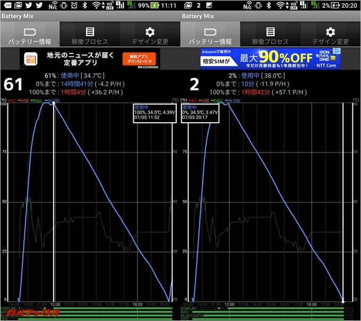This screenshot has height=321, width=361.
Task: Tap the large 61 battery percentage number
Action: click(14, 85)
